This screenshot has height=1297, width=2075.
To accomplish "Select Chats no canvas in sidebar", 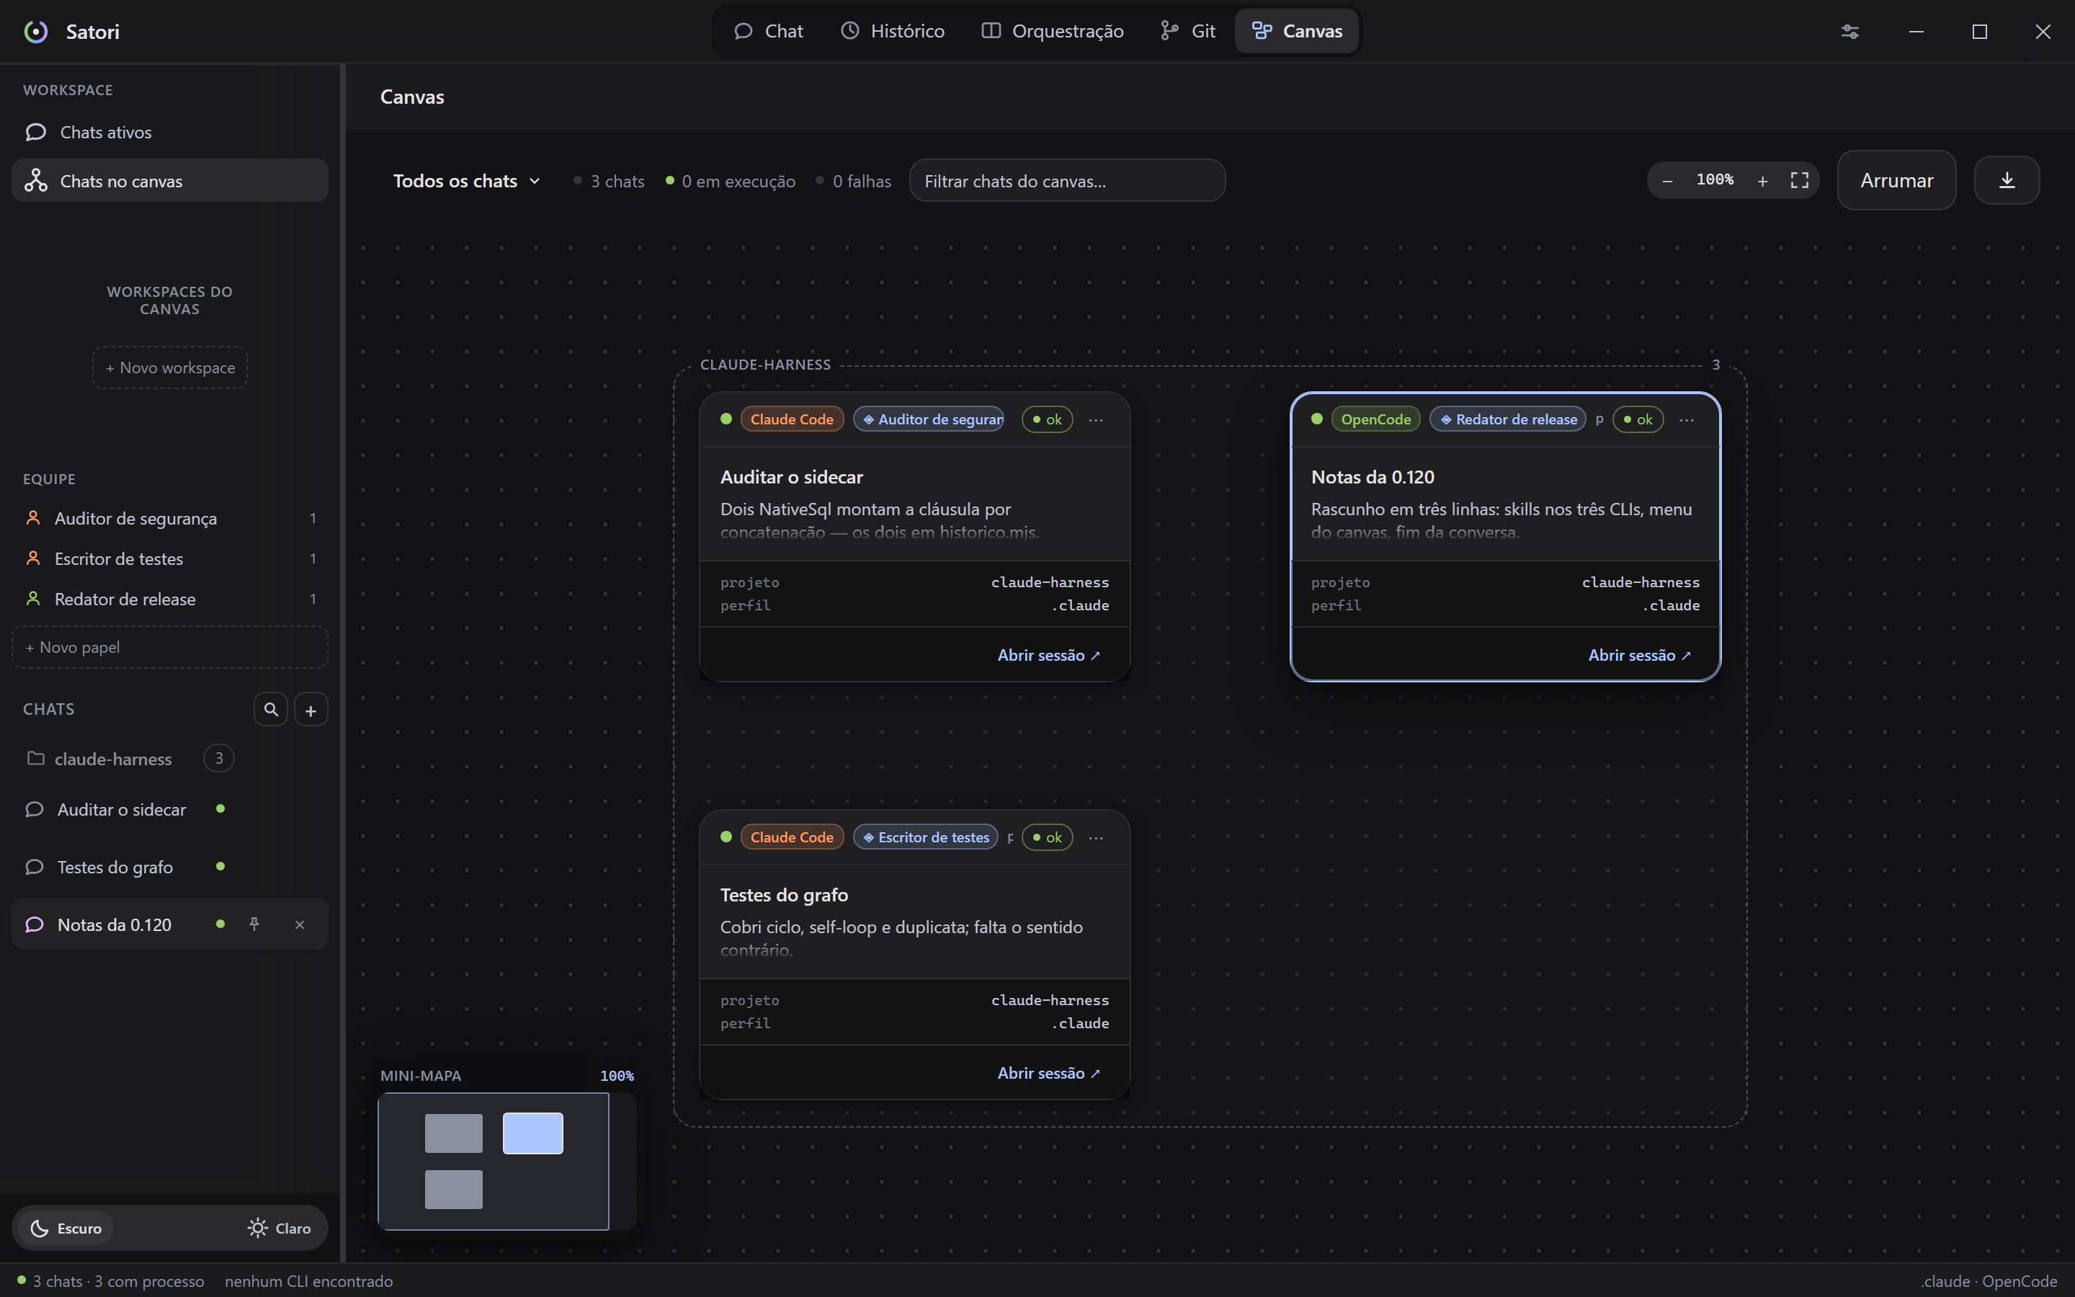I will [170, 180].
